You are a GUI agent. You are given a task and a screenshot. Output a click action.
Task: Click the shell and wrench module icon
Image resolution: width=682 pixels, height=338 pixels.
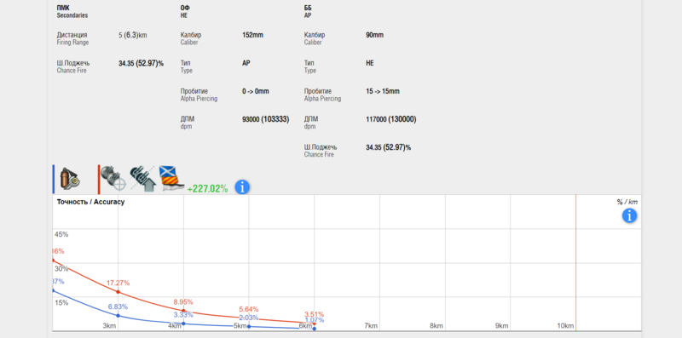tap(70, 179)
